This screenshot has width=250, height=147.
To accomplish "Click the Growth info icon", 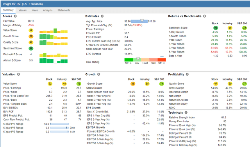I will pos(99,74).
